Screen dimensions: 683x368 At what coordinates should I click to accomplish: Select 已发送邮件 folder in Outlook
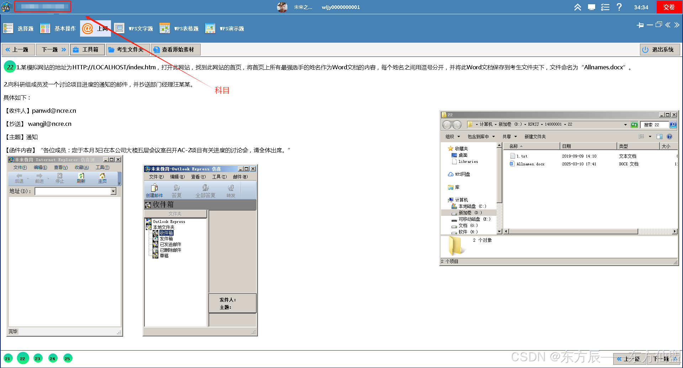(170, 244)
